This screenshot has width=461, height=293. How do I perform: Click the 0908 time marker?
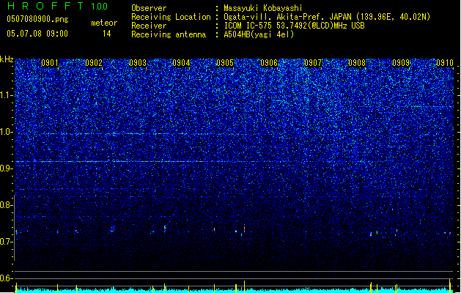click(357, 63)
